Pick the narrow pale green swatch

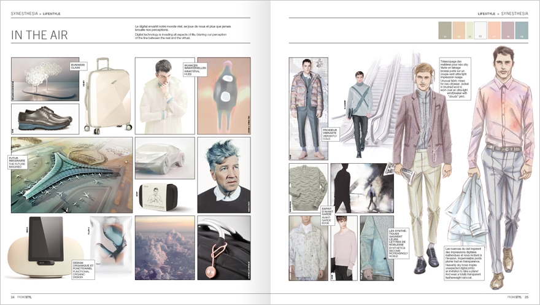click(469, 30)
